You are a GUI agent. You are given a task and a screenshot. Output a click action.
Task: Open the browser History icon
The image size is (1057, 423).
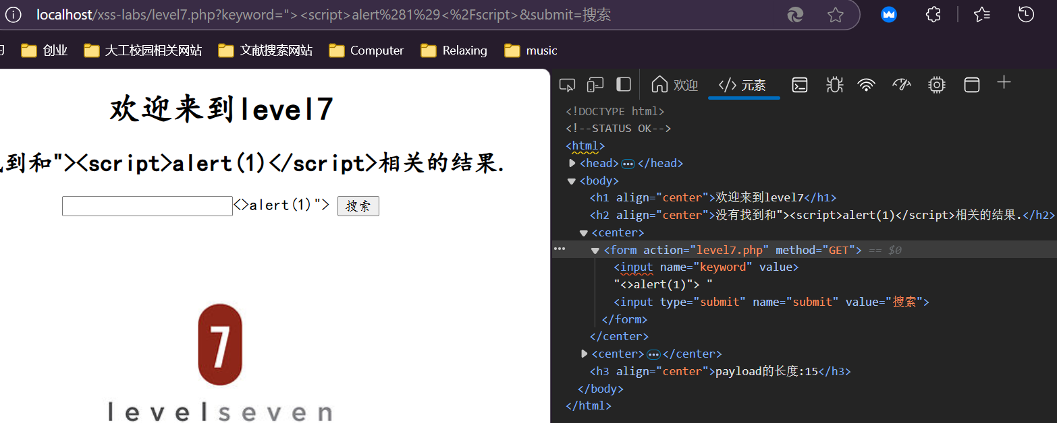[1026, 14]
